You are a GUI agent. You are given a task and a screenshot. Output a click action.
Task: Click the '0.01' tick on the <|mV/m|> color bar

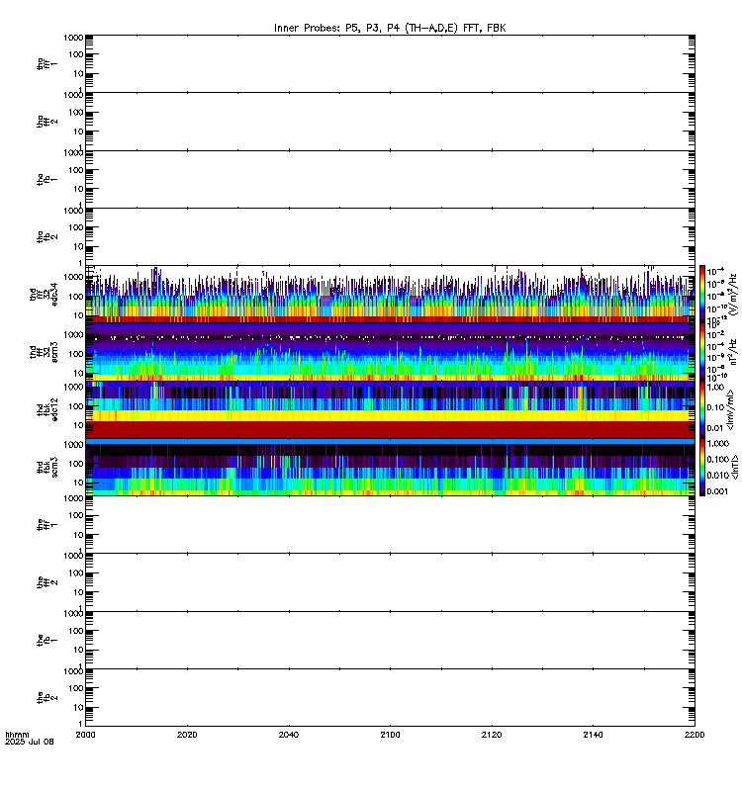pos(715,428)
